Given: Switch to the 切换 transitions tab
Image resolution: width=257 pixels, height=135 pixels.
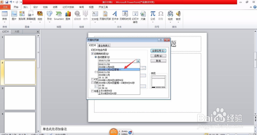Looking at the screenshot, I should [x=45, y=7].
